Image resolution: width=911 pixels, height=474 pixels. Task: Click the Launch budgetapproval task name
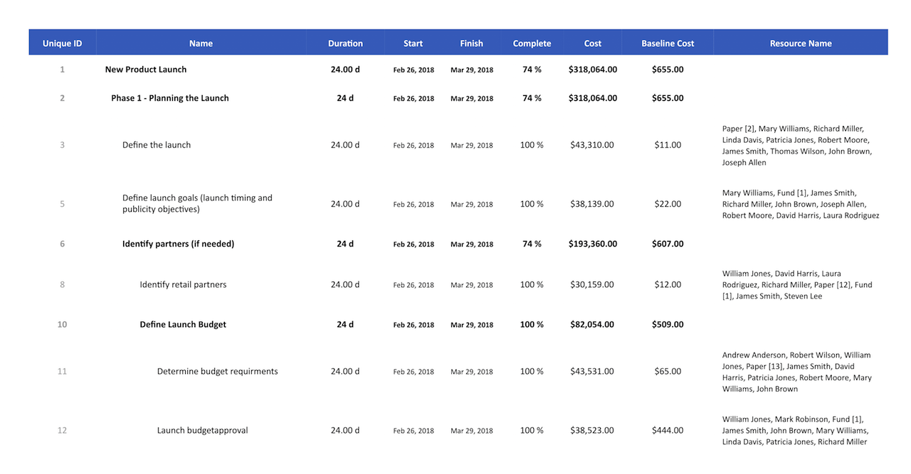point(202,431)
